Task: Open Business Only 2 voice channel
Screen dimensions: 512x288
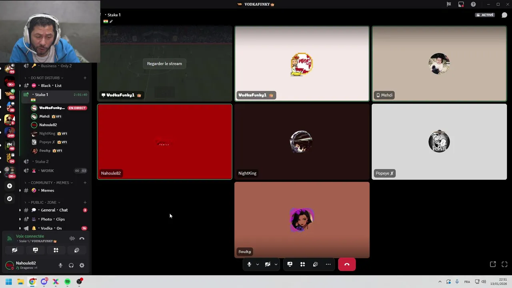Action: click(x=54, y=66)
